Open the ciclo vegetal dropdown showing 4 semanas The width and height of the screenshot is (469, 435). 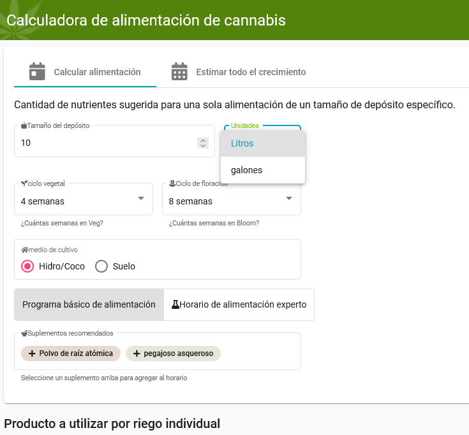click(x=84, y=199)
